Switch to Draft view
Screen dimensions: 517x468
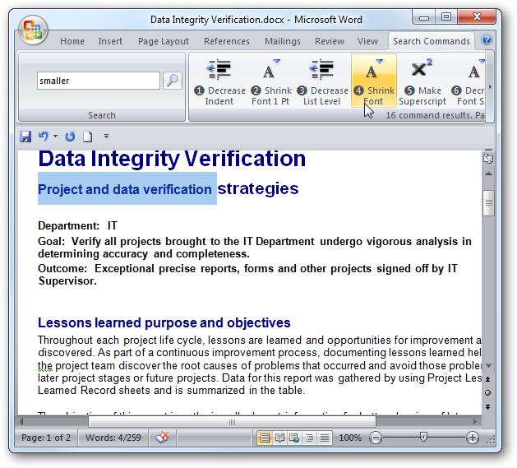[325, 438]
